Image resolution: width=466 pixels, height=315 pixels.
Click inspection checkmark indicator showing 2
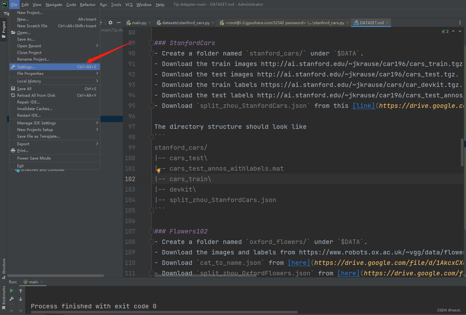[x=445, y=31]
